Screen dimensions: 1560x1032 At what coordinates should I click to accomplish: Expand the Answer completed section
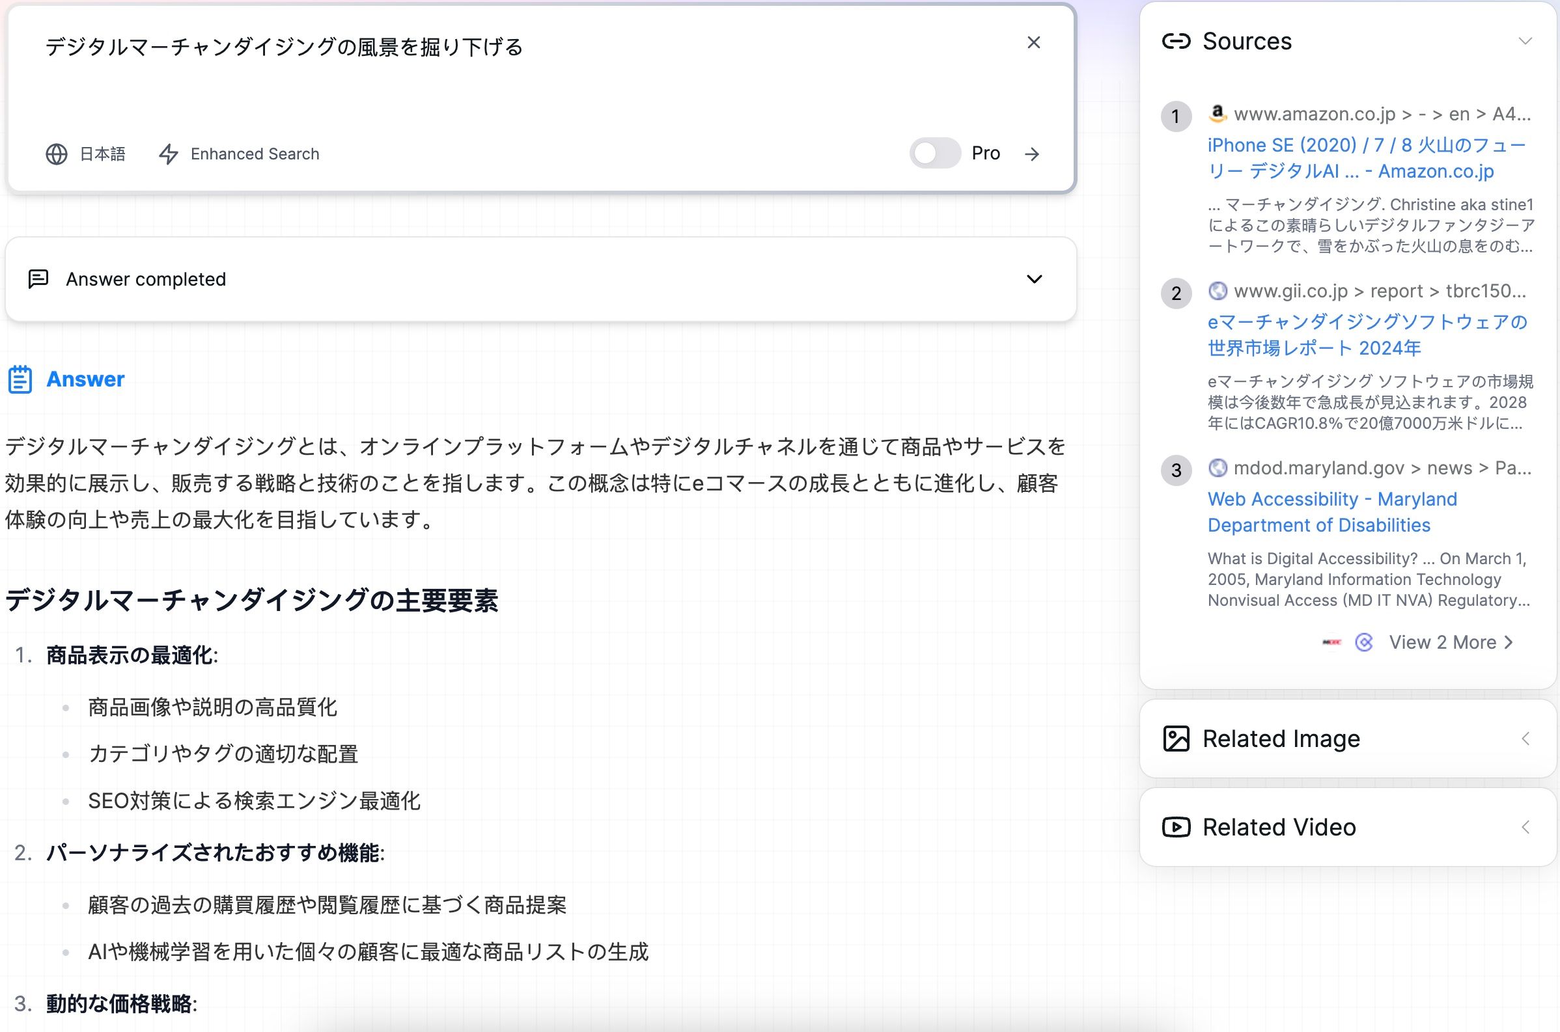1033,278
